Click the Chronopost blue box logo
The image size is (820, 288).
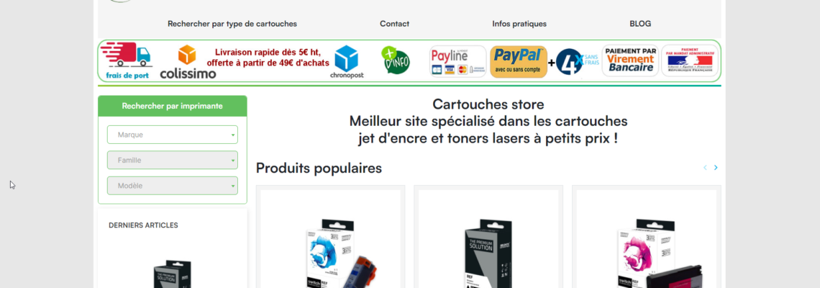pos(346,63)
